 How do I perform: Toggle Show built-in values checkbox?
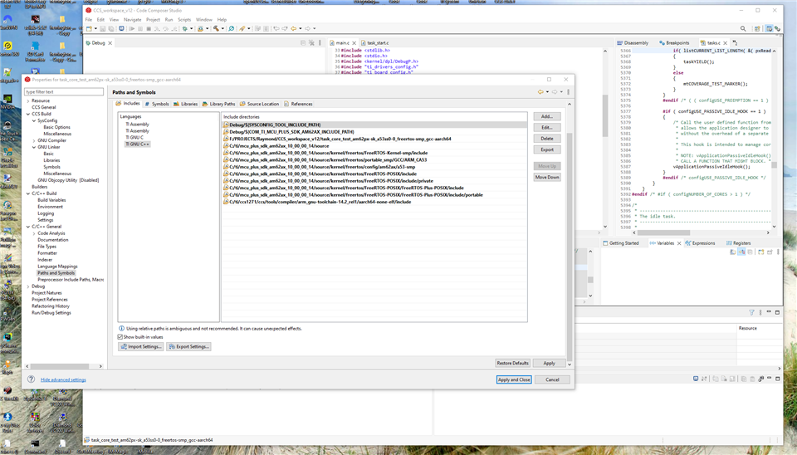pos(120,337)
